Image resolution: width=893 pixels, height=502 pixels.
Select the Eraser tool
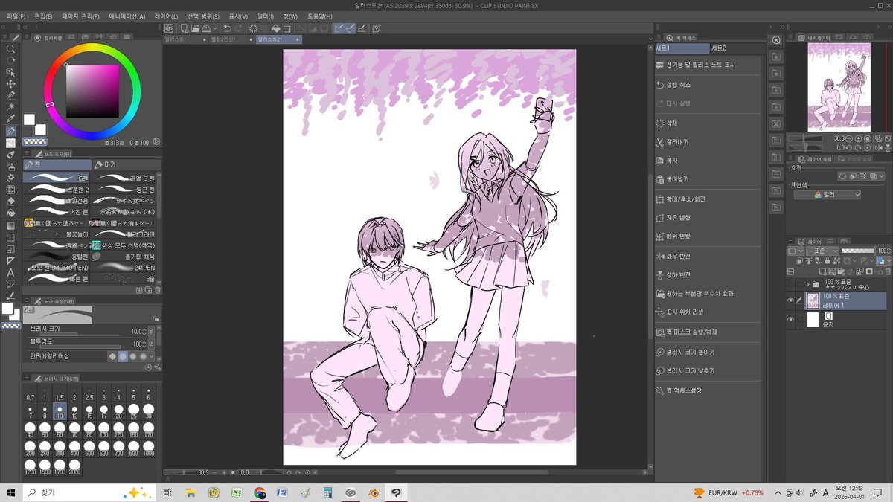[x=10, y=201]
